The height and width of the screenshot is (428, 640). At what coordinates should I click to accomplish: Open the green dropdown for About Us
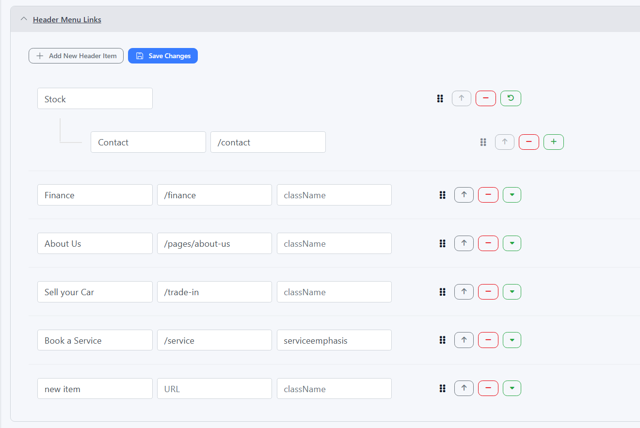(x=512, y=243)
